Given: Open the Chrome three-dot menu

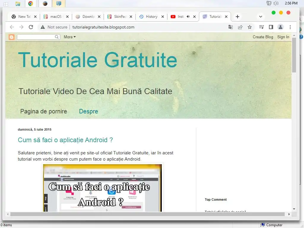Looking at the screenshot, I should (x=290, y=27).
